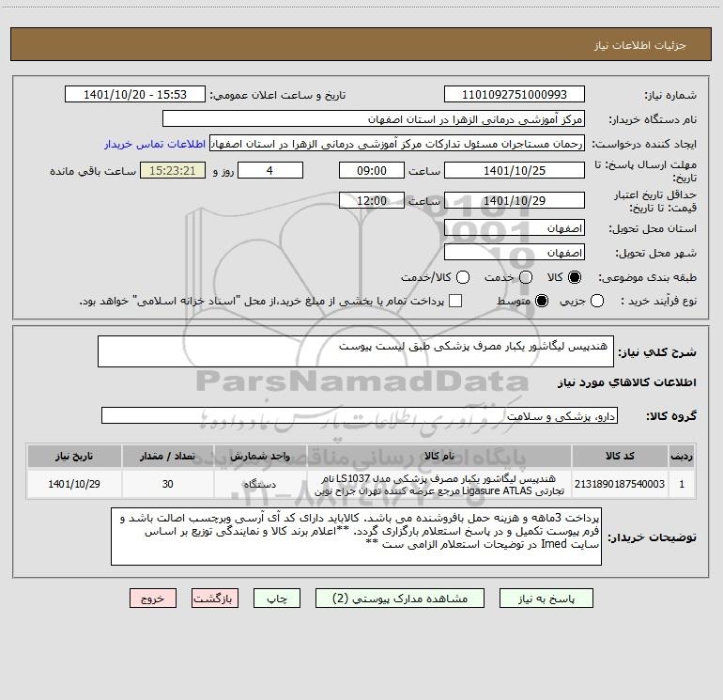This screenshot has width=723, height=700.
Task: Click the deadline time field 09:00
Action: pyautogui.click(x=372, y=170)
